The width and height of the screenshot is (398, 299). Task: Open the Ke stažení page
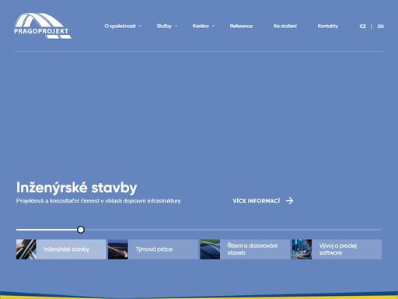285,26
